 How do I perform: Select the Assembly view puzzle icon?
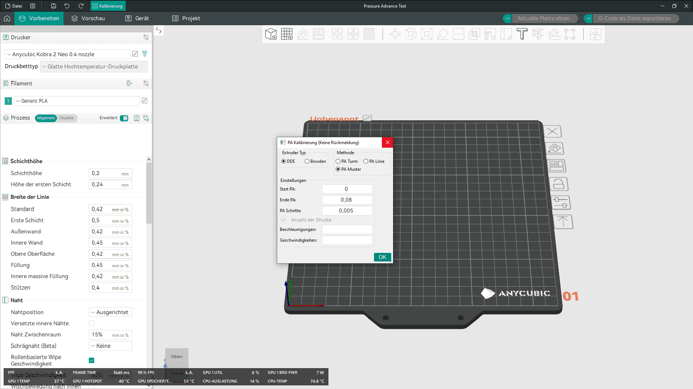[x=596, y=34]
